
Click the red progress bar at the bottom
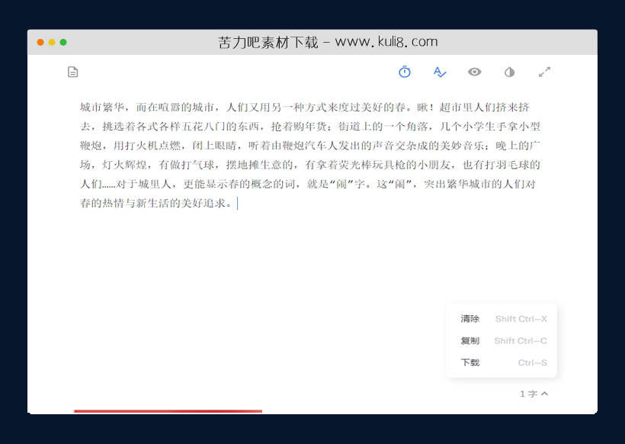(x=168, y=412)
